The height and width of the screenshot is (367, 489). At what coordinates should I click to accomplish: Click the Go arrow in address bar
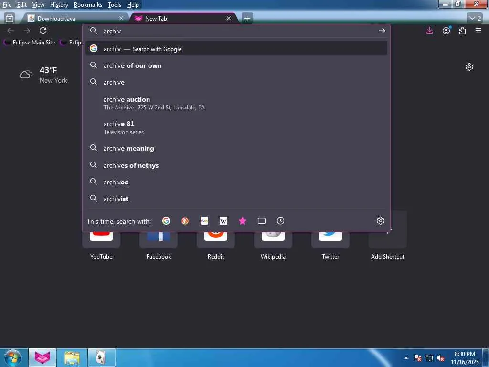point(382,31)
